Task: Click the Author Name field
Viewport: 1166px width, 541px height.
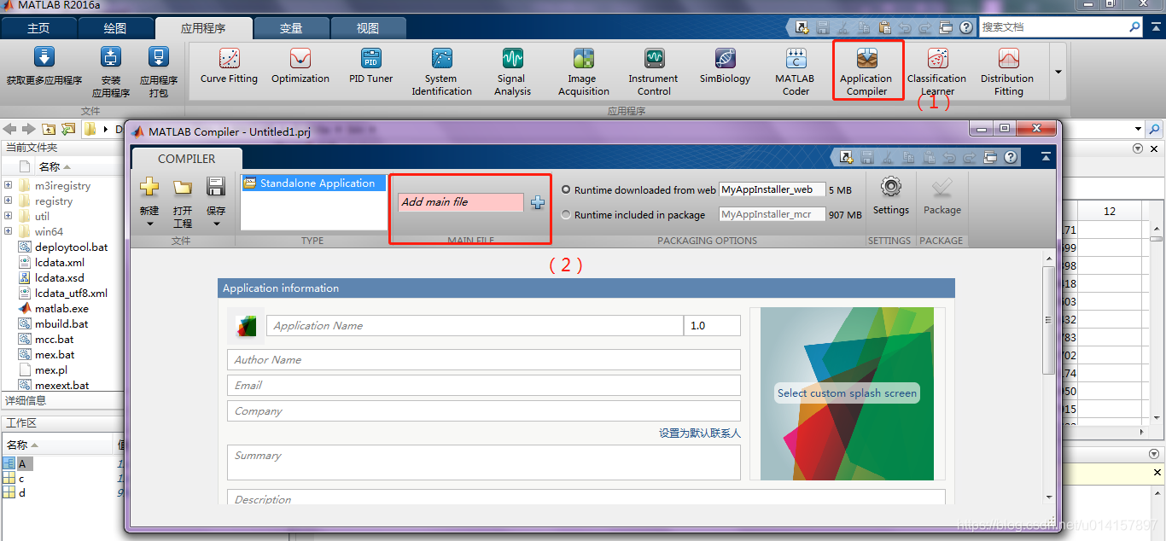Action: tap(484, 359)
